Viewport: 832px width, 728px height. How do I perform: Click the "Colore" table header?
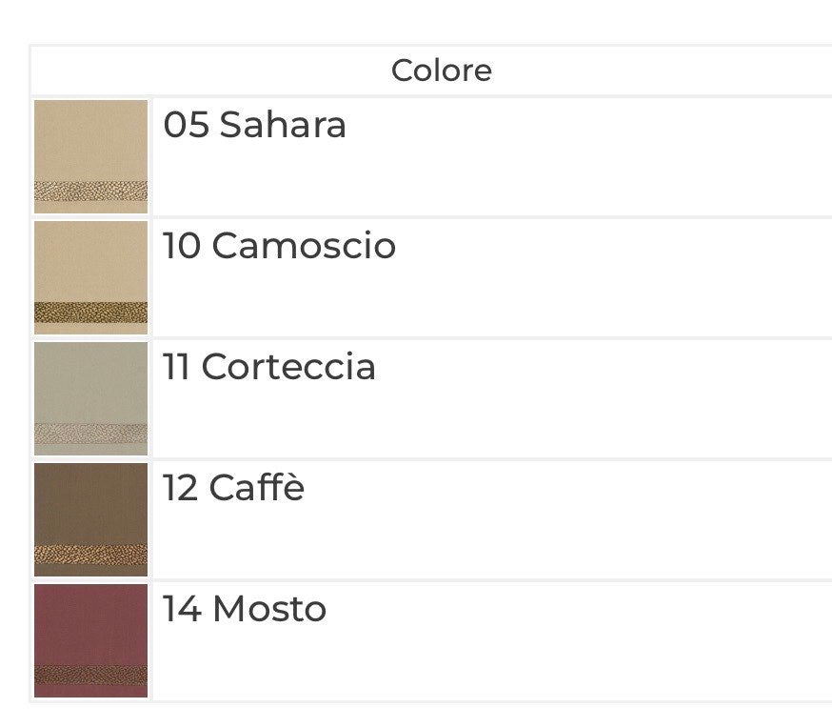tap(442, 71)
